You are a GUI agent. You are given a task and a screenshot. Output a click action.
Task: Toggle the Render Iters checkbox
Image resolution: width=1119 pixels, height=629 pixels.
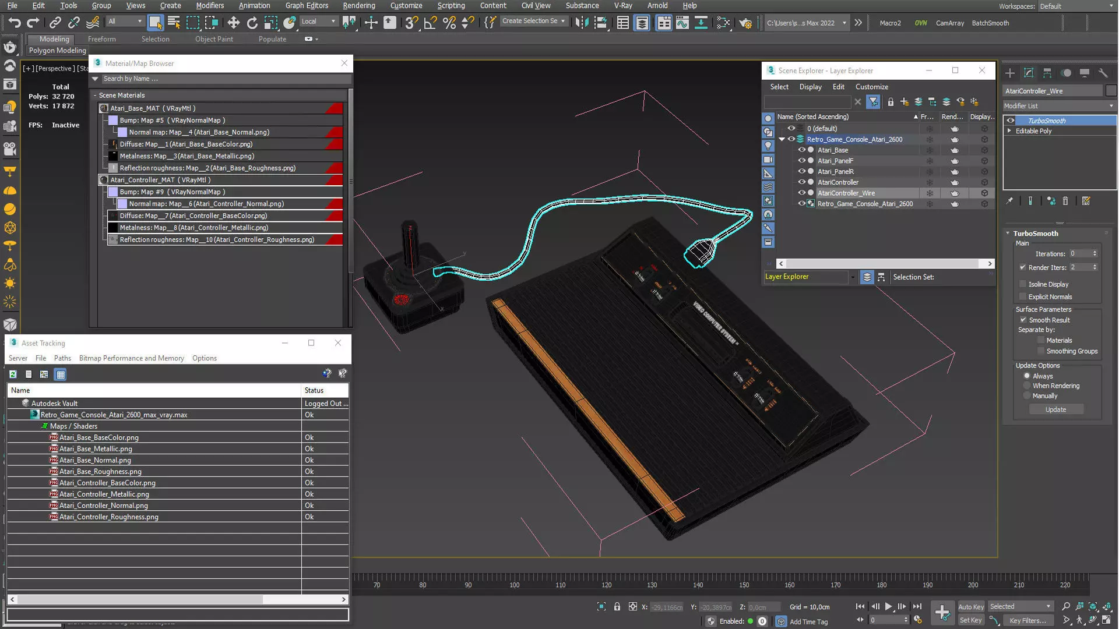point(1022,267)
